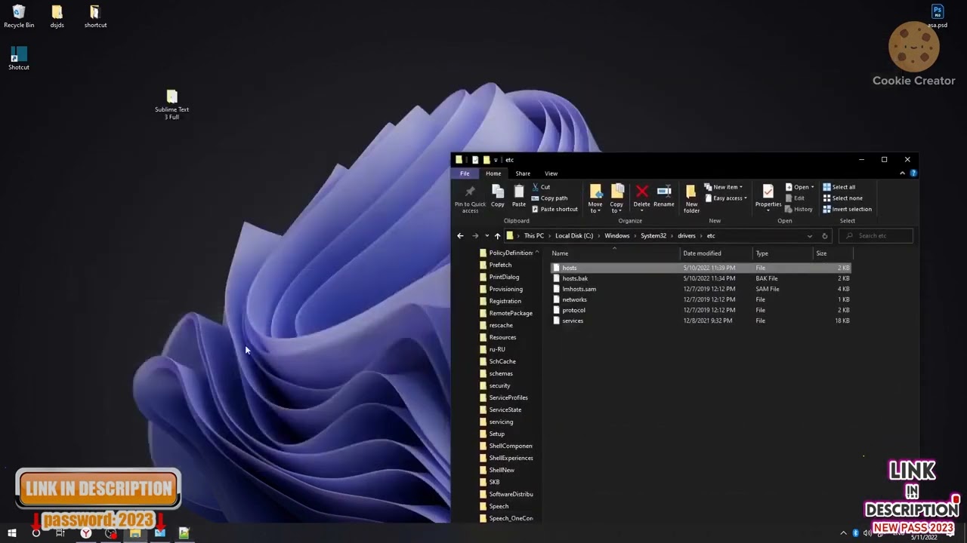
Task: Click Windows in address breadcrumb
Action: [x=616, y=236]
